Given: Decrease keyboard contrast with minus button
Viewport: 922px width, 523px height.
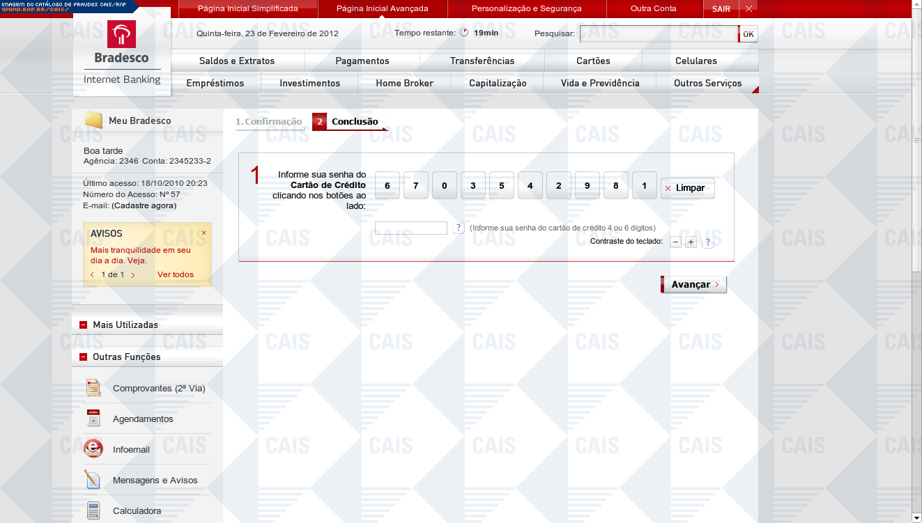Looking at the screenshot, I should coord(675,242).
